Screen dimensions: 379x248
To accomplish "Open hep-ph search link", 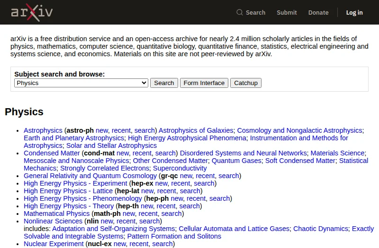I will pyautogui.click(x=219, y=198).
